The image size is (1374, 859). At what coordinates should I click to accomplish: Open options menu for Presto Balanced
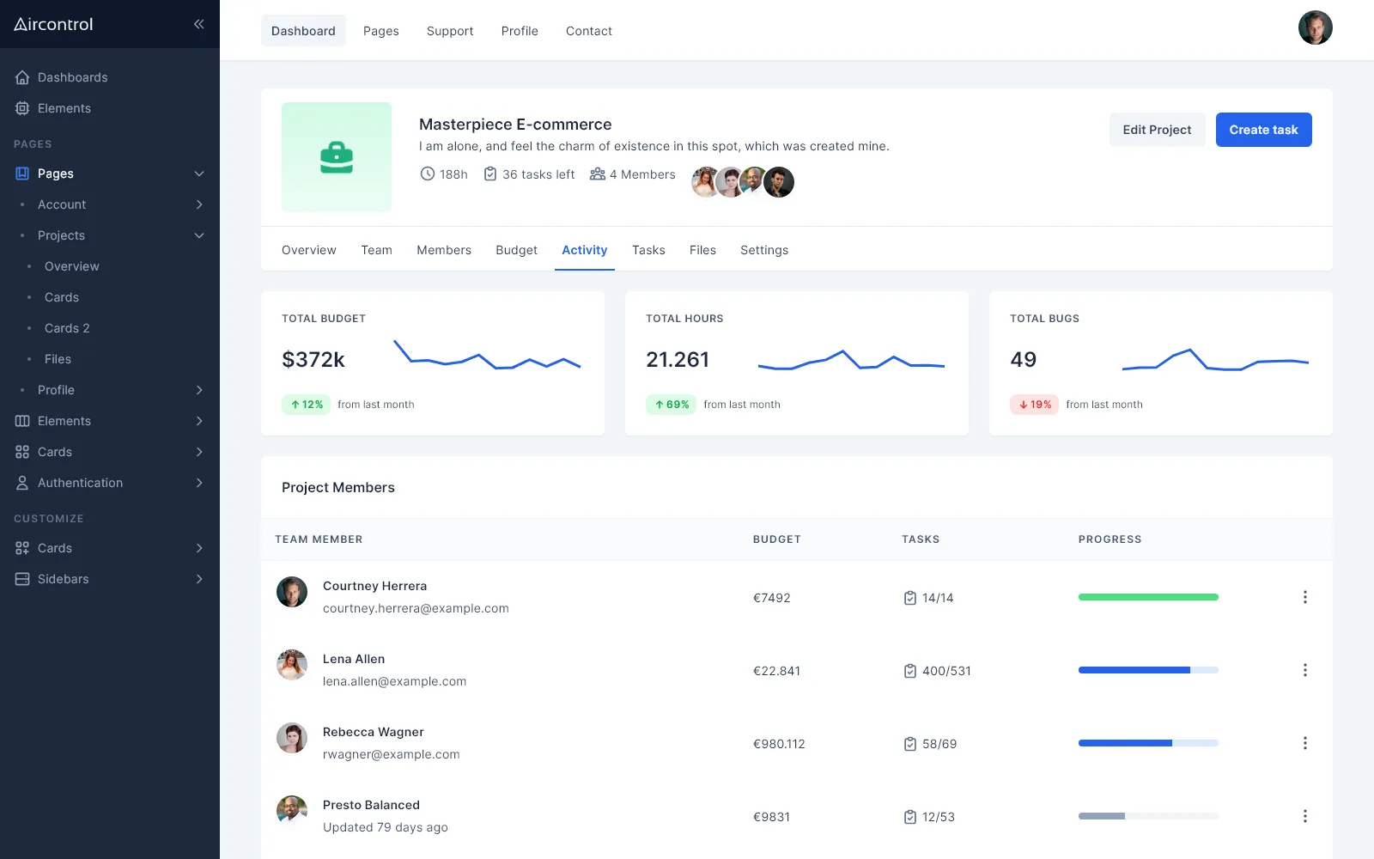click(x=1304, y=816)
